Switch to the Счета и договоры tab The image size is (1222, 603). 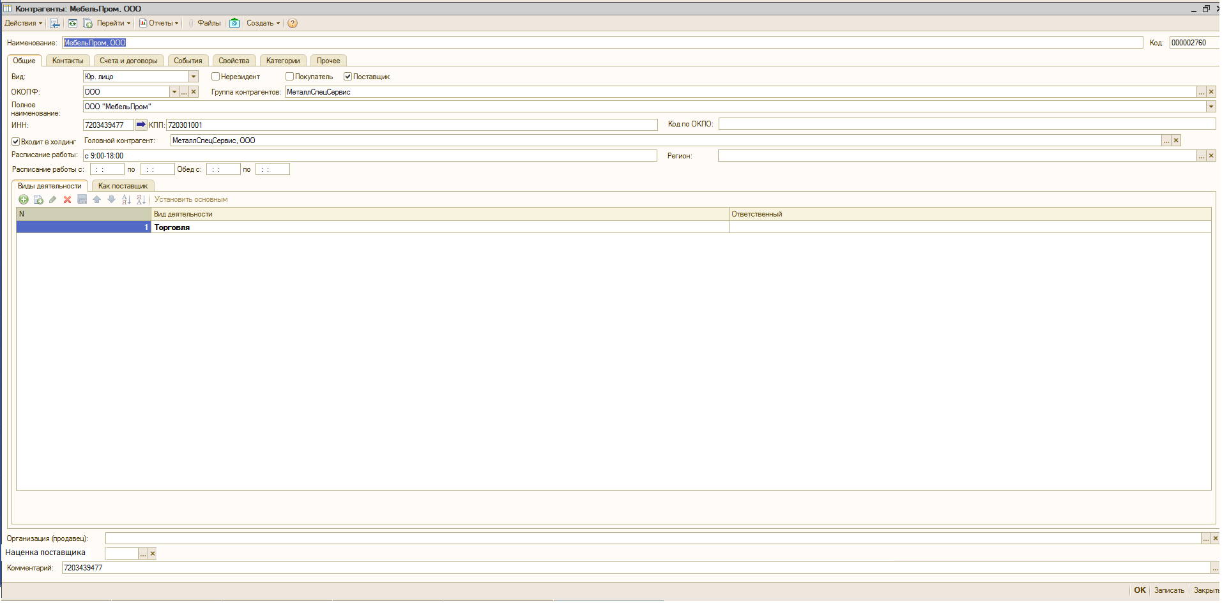click(128, 61)
